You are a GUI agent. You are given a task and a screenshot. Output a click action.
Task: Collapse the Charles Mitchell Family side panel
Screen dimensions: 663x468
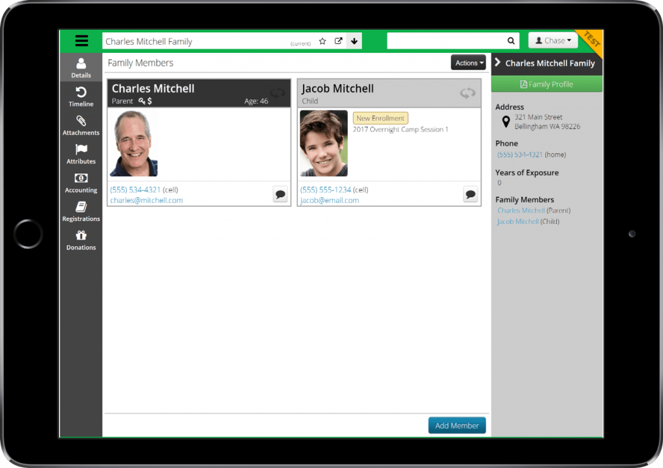pos(498,63)
